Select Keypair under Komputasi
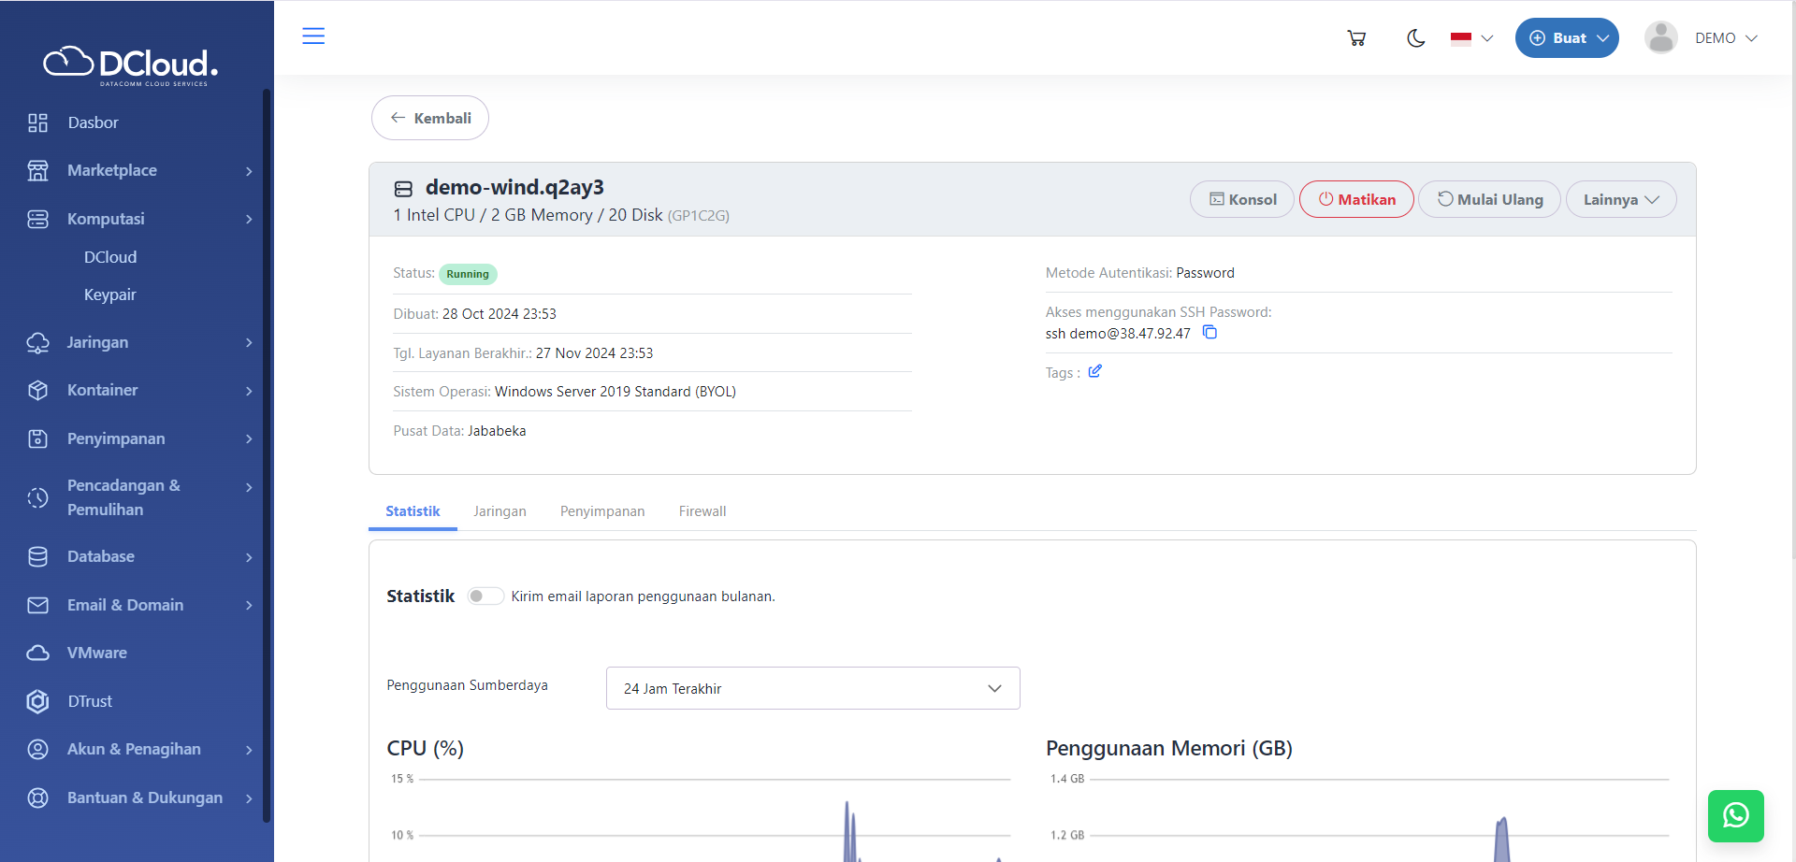 click(x=110, y=295)
